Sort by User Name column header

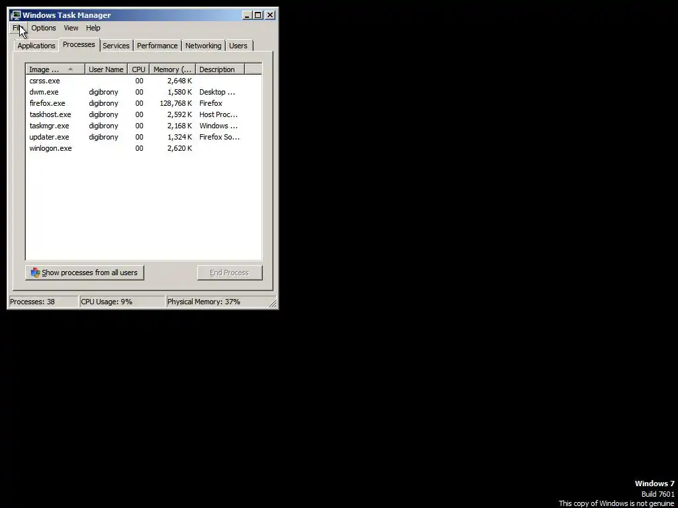point(106,69)
